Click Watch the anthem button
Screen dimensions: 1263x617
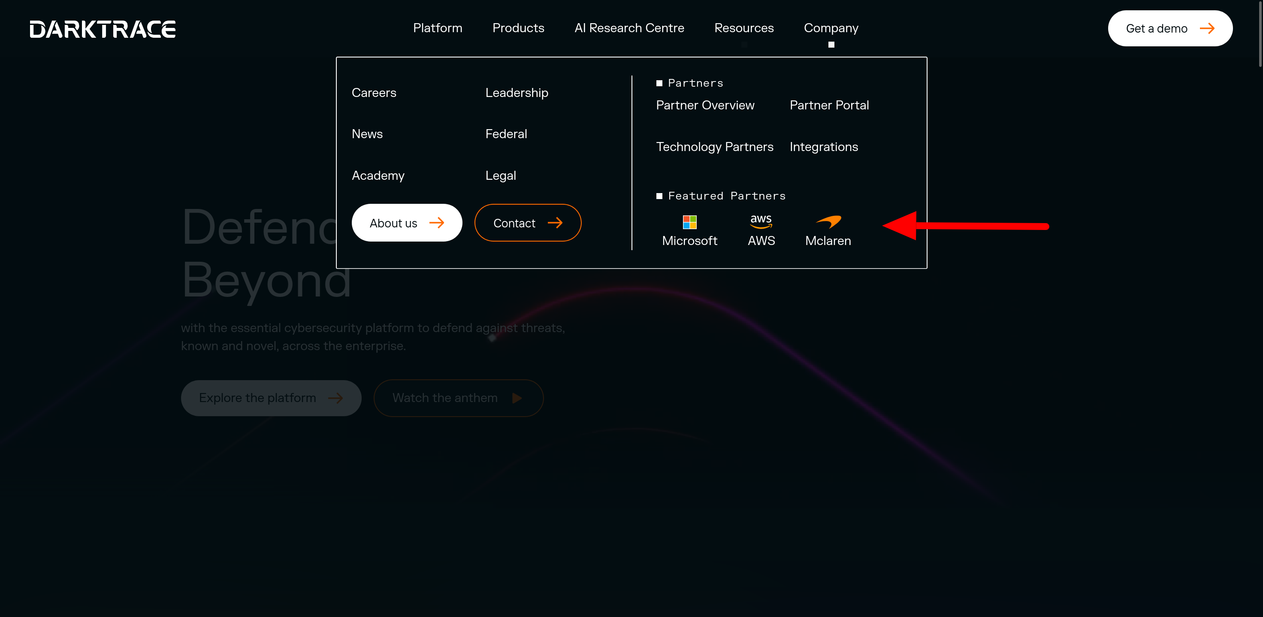[x=459, y=398]
